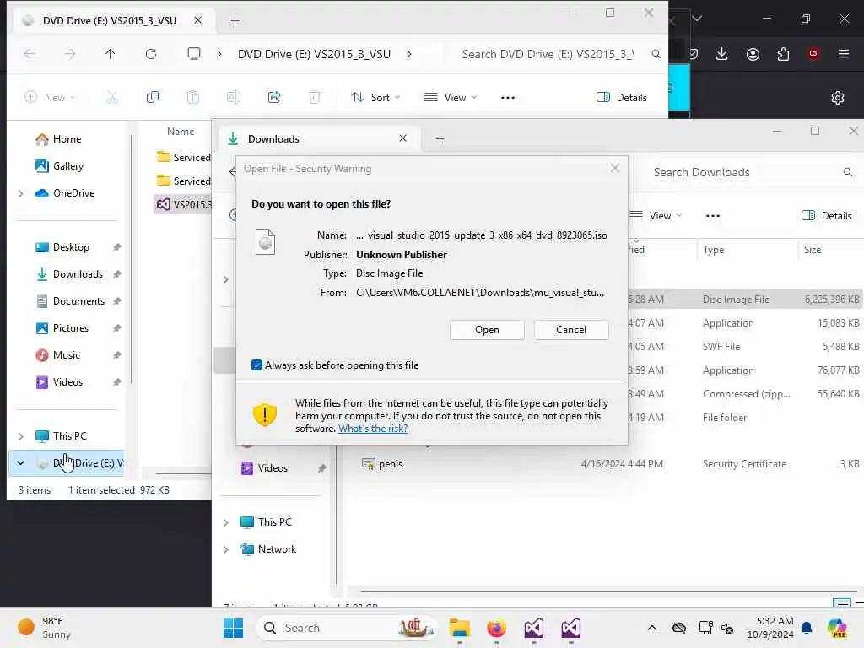
Task: Open the View dropdown in DVD Drive window
Action: click(x=451, y=98)
